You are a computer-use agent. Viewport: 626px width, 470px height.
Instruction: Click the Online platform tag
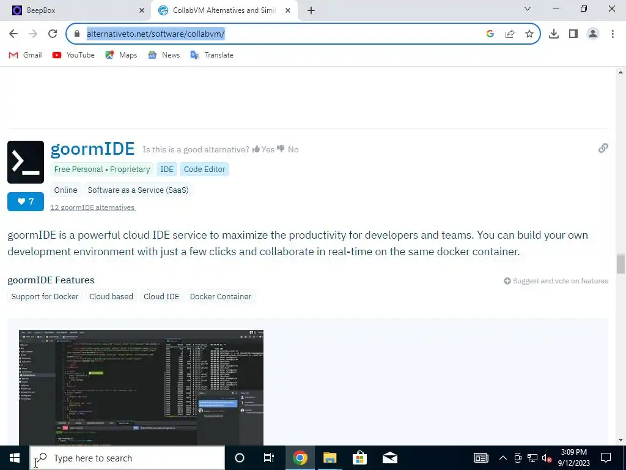pyautogui.click(x=66, y=190)
